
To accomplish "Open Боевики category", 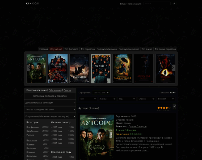I will coord(30,144).
